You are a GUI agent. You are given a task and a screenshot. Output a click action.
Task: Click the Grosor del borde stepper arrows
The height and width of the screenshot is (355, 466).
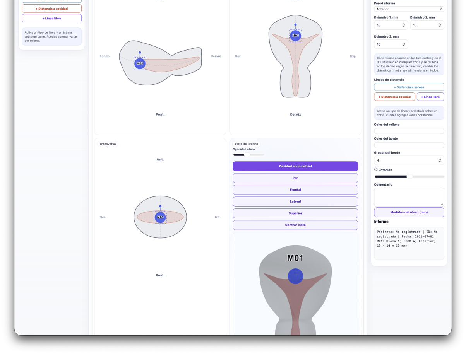[x=440, y=160]
